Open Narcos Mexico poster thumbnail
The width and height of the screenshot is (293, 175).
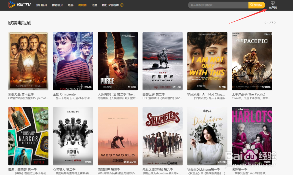tap(28, 136)
